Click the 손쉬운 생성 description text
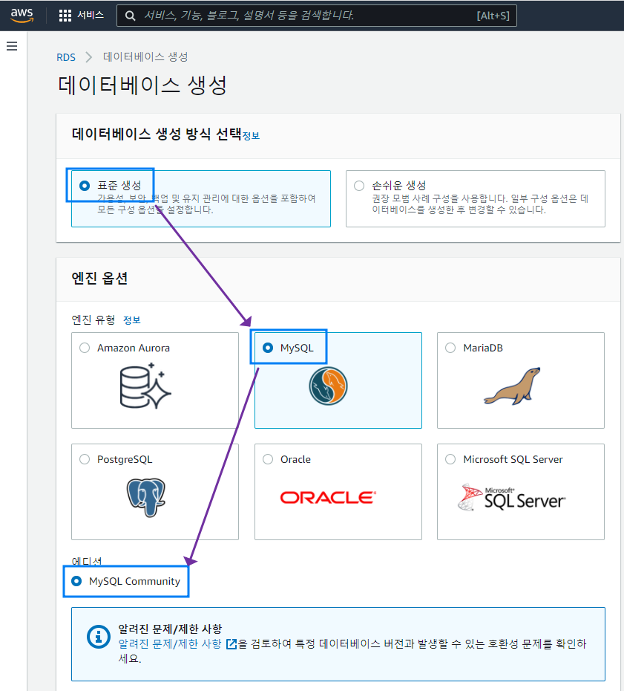The width and height of the screenshot is (624, 691). click(x=480, y=204)
